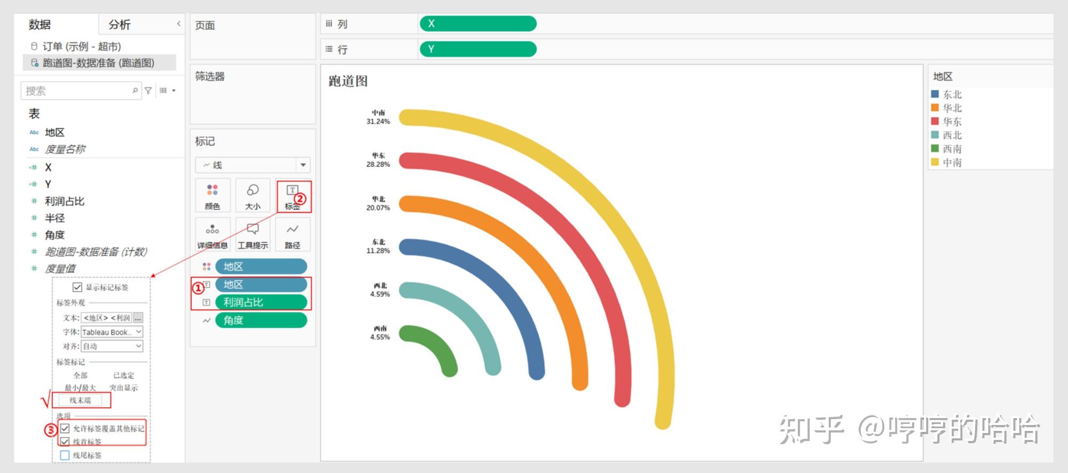Click the X pill on the columns shelf

coord(478,23)
